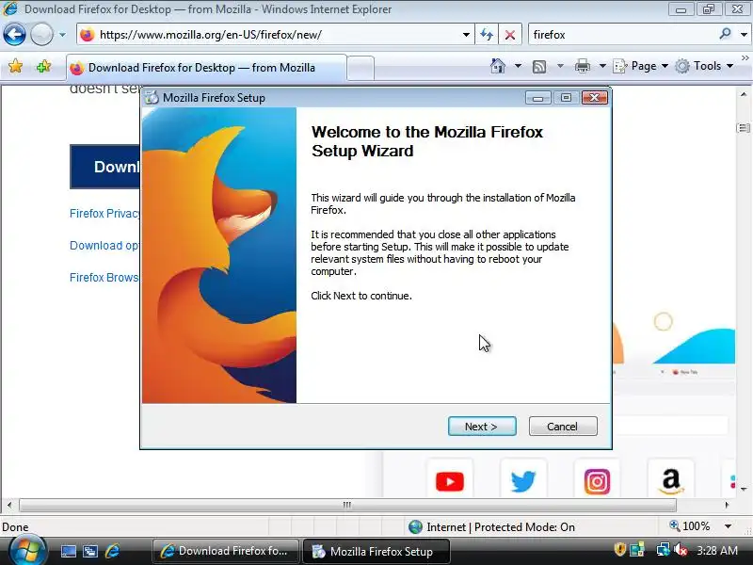Click the red Stop loading icon
Image resolution: width=753 pixels, height=565 pixels.
click(510, 35)
